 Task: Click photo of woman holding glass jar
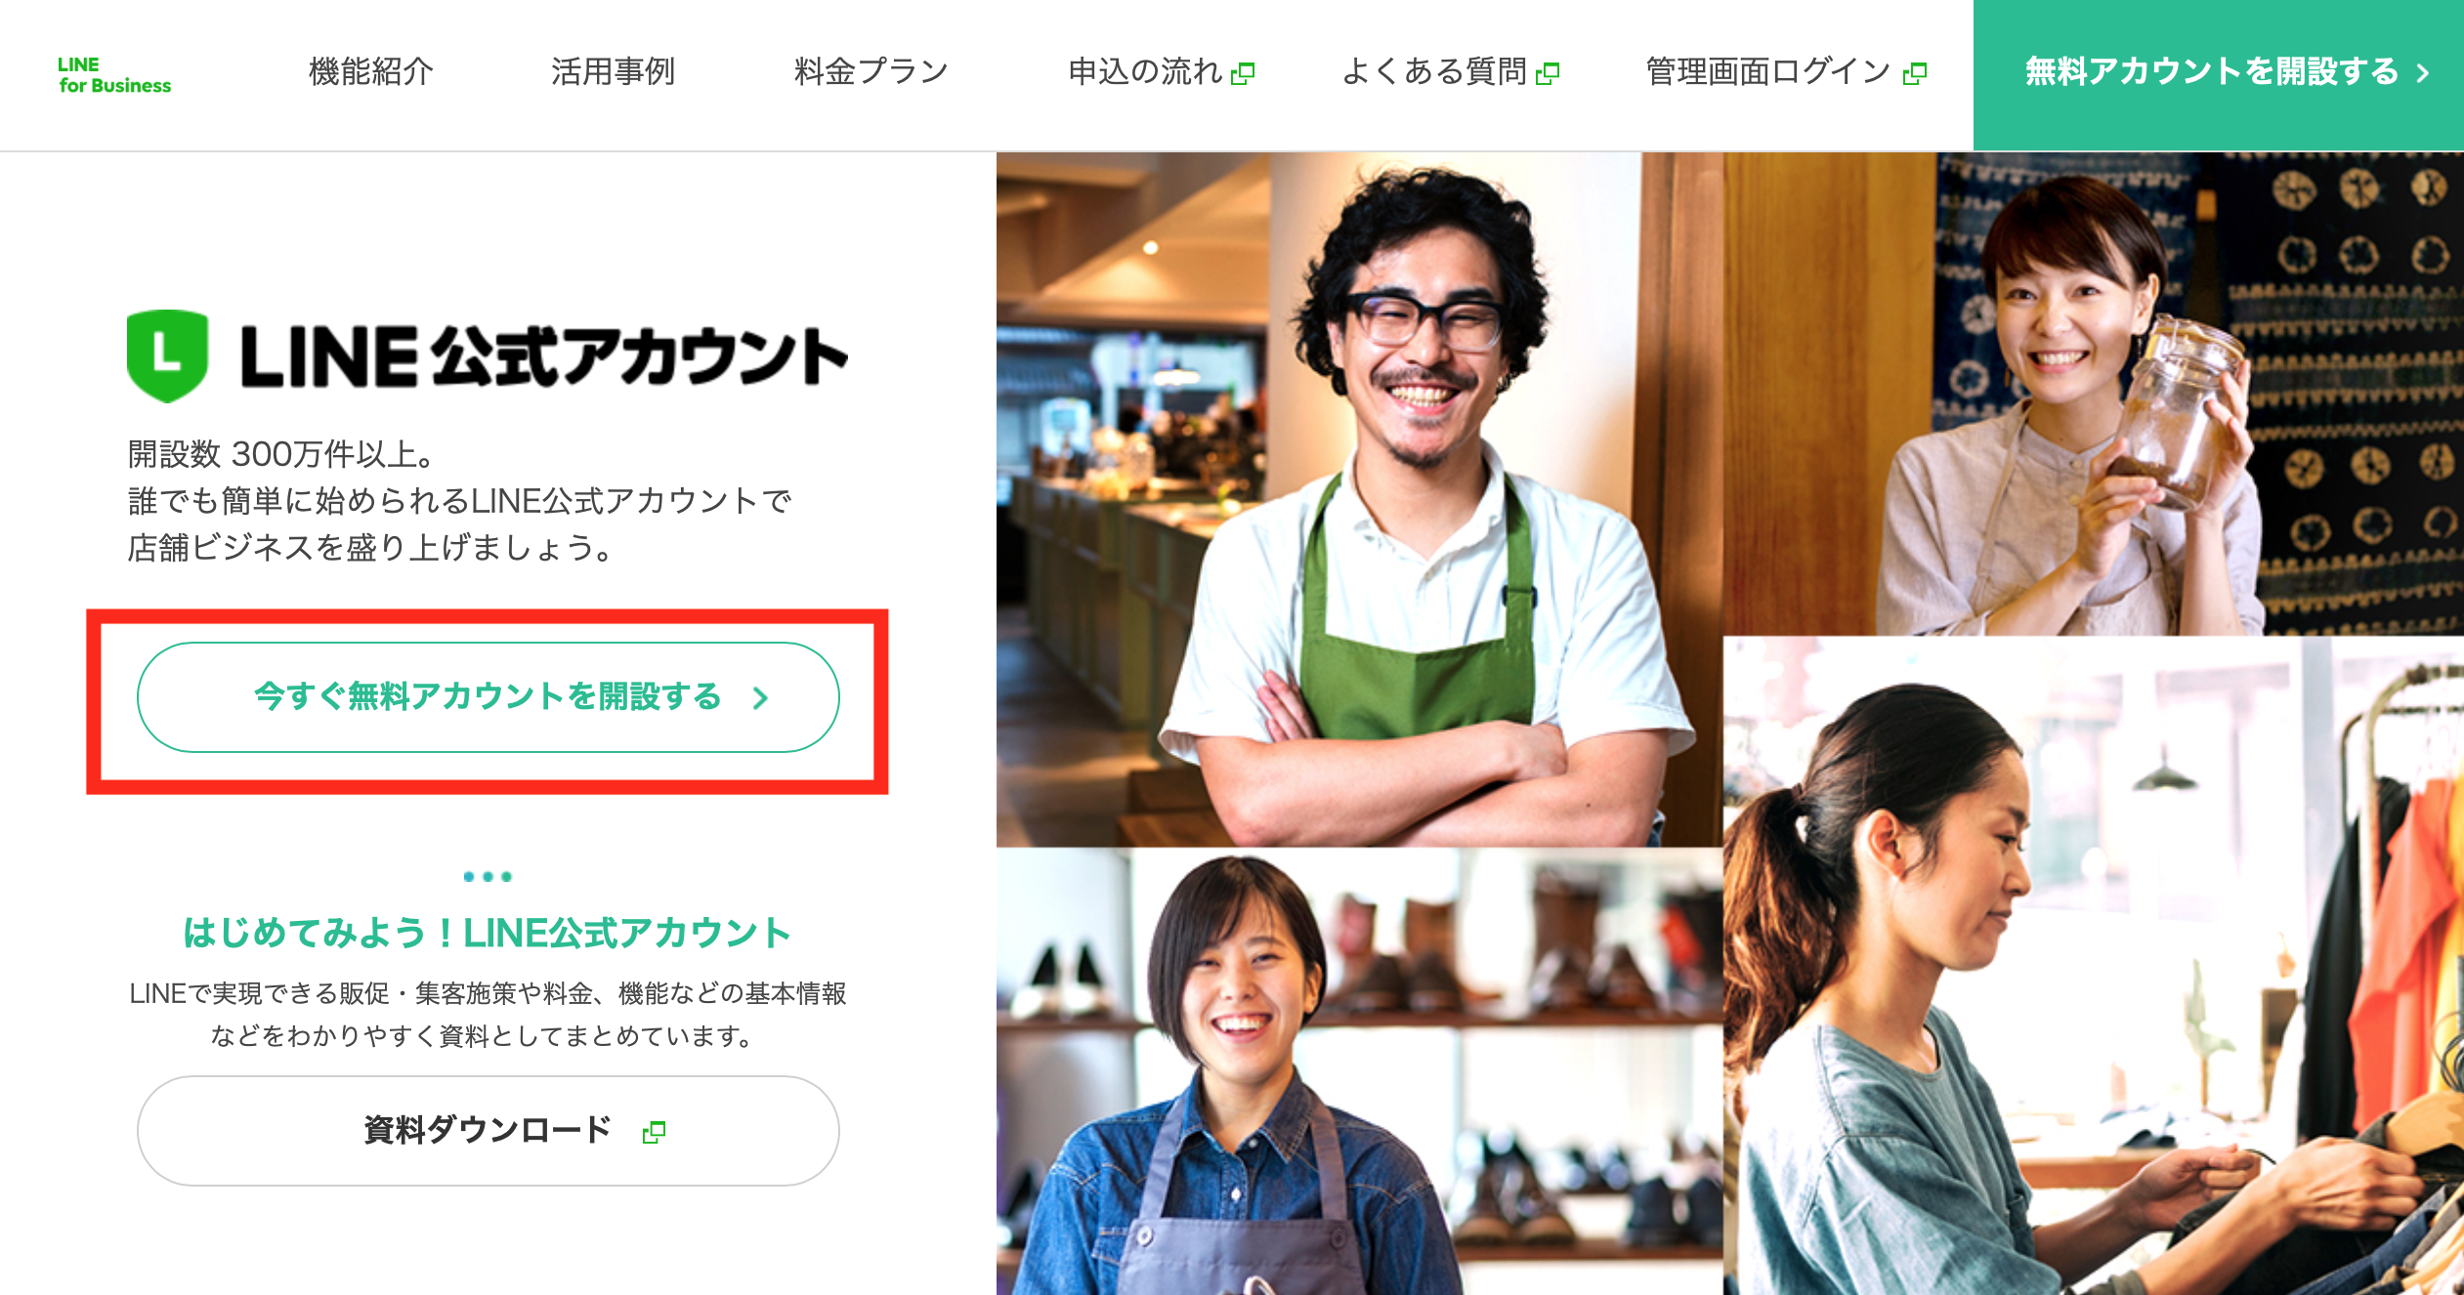pyautogui.click(x=2094, y=394)
